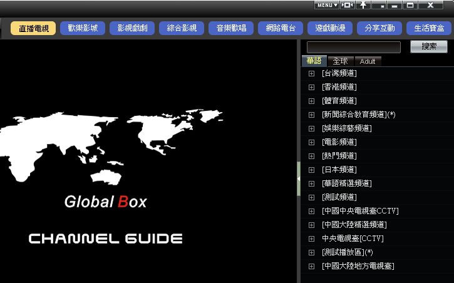Expand the [電影頻道] plus box

point(312,142)
